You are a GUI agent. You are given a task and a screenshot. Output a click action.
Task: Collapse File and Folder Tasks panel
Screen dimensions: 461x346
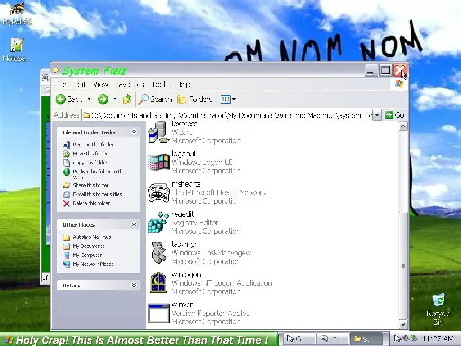point(134,132)
